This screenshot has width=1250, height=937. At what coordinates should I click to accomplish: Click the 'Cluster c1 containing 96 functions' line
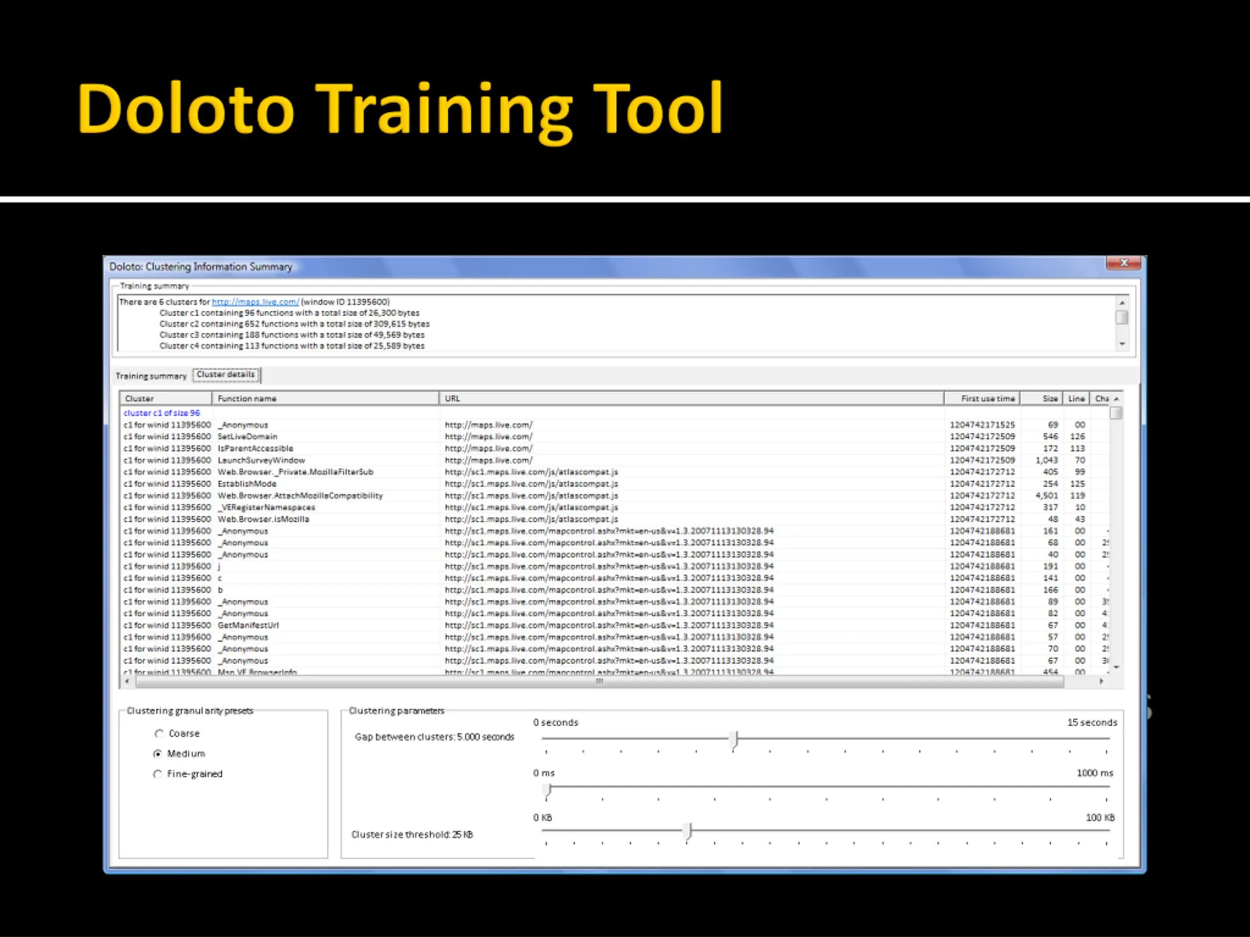pyautogui.click(x=290, y=313)
